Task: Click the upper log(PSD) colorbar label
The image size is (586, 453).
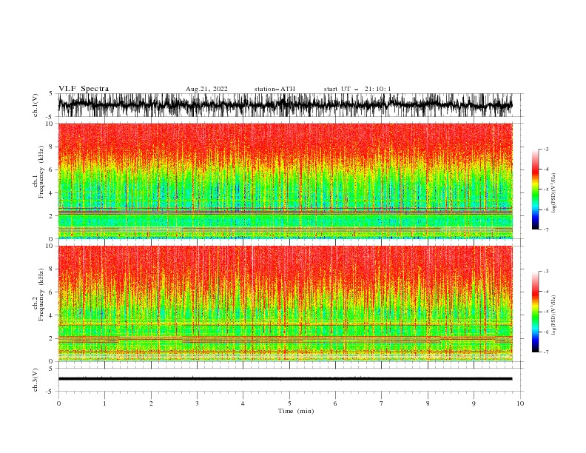Action: [554, 193]
